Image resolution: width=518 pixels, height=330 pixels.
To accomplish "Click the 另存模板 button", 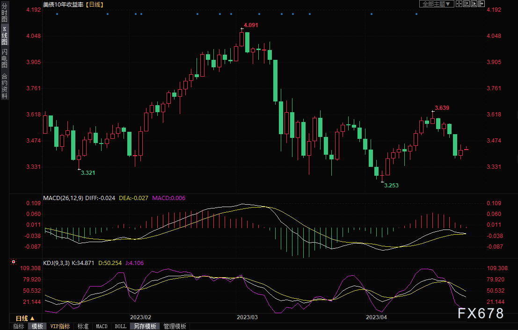I will (144, 326).
